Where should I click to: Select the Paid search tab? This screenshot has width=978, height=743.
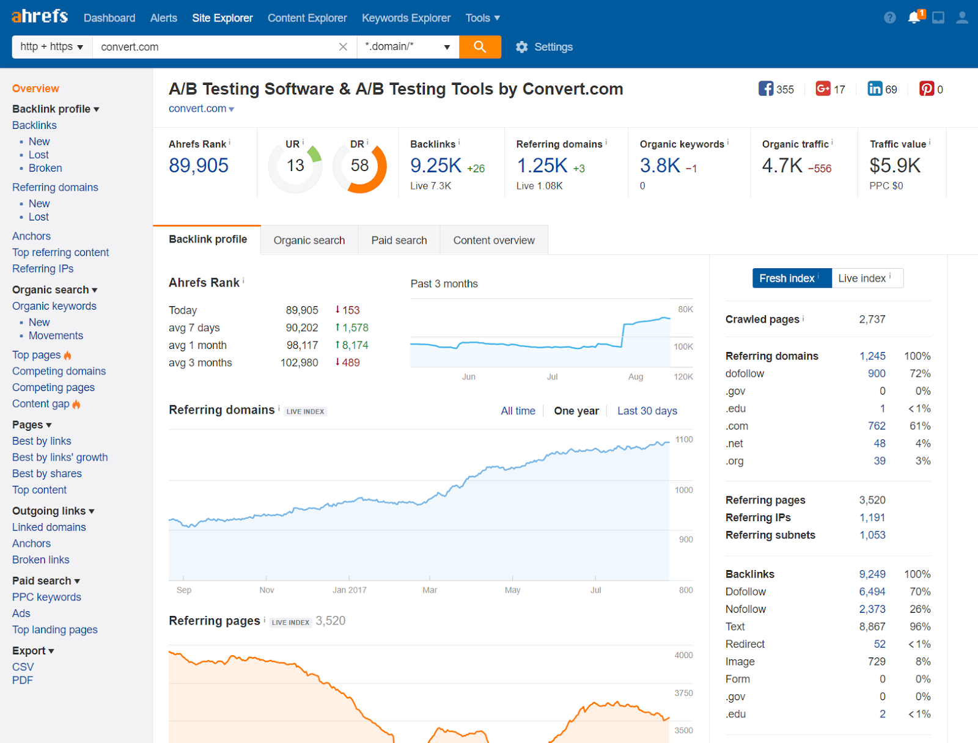[x=399, y=240]
